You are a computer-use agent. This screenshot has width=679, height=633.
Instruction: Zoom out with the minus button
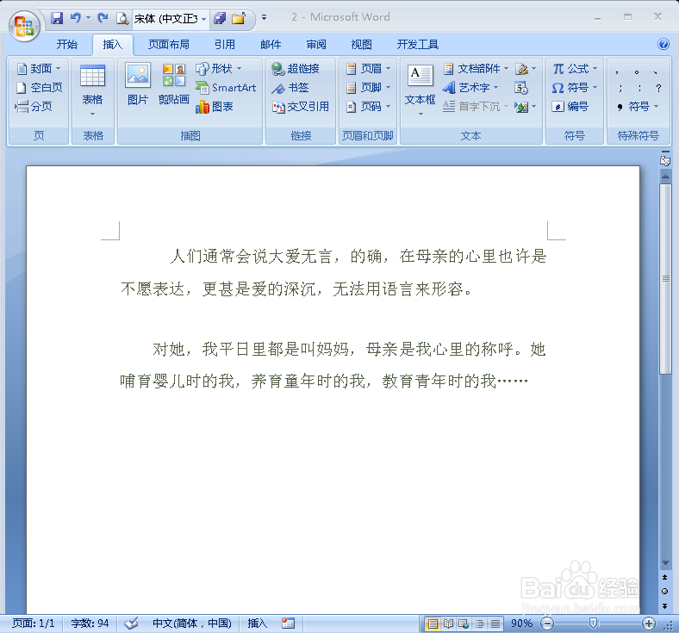[548, 624]
